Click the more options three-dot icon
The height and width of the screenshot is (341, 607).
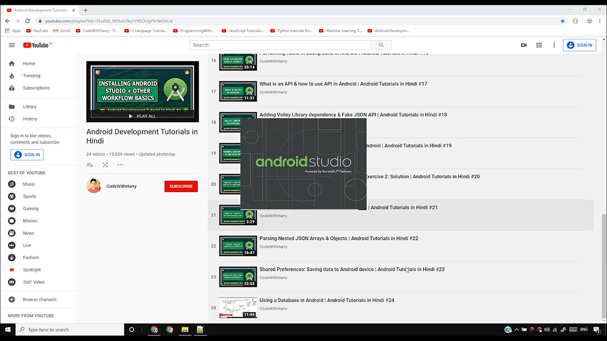pyautogui.click(x=120, y=165)
